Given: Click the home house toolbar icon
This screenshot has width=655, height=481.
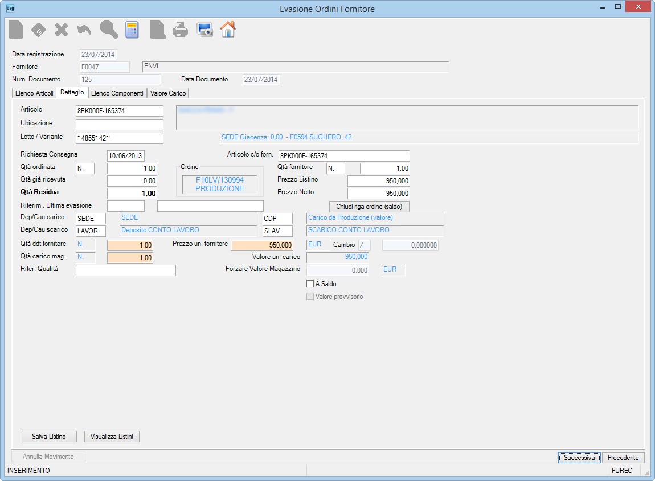Looking at the screenshot, I should (228, 30).
